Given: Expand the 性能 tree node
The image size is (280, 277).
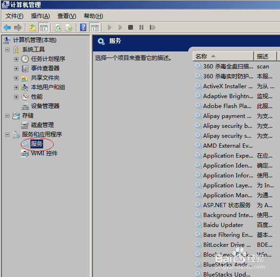Looking at the screenshot, I should 16,97.
